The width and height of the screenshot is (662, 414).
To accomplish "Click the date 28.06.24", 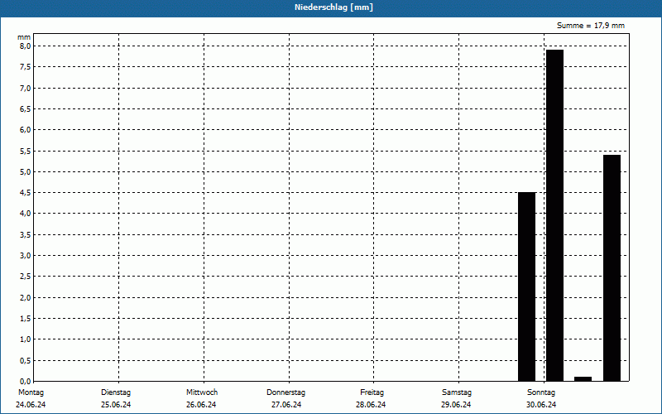I will [x=371, y=404].
